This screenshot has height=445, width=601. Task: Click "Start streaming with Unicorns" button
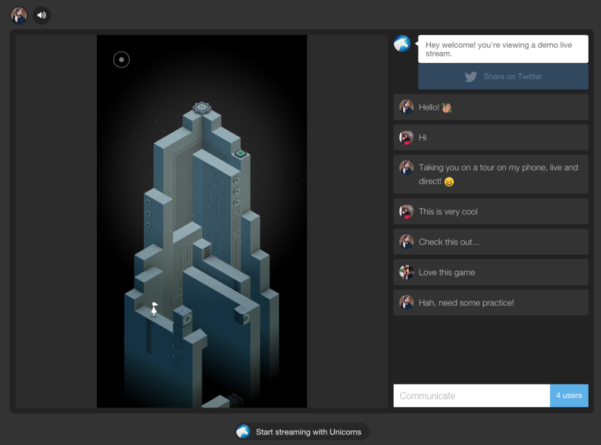click(302, 432)
